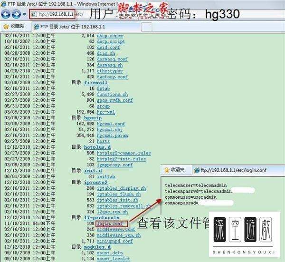Screen dimensions: 285x262
Task: Open the l2qos_run.sh file link
Action: coord(112,212)
